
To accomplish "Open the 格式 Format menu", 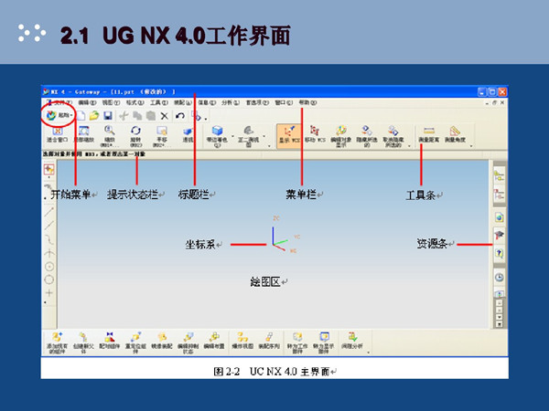I will coord(135,102).
